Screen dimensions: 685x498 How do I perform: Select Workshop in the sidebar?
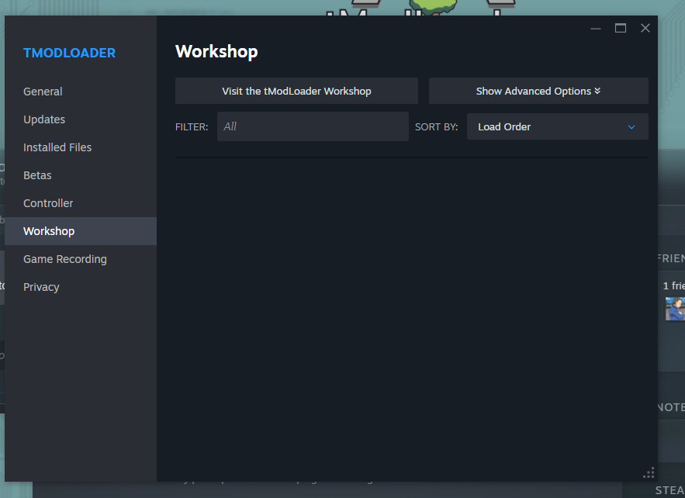(x=81, y=231)
